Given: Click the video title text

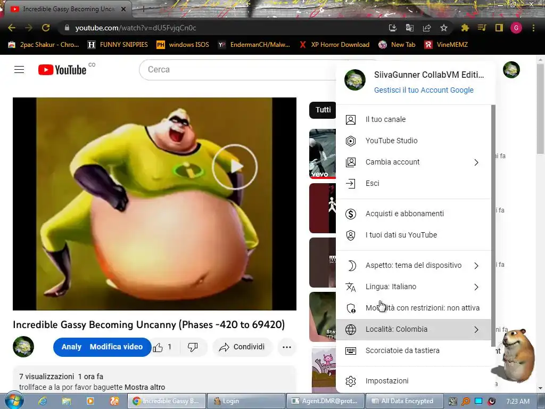Looking at the screenshot, I should [149, 324].
